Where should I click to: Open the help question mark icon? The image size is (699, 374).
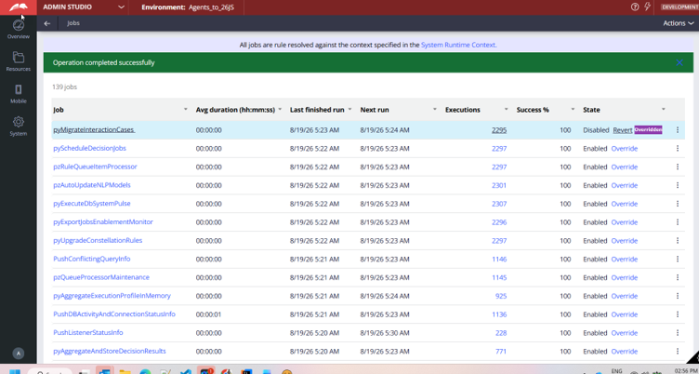click(635, 7)
